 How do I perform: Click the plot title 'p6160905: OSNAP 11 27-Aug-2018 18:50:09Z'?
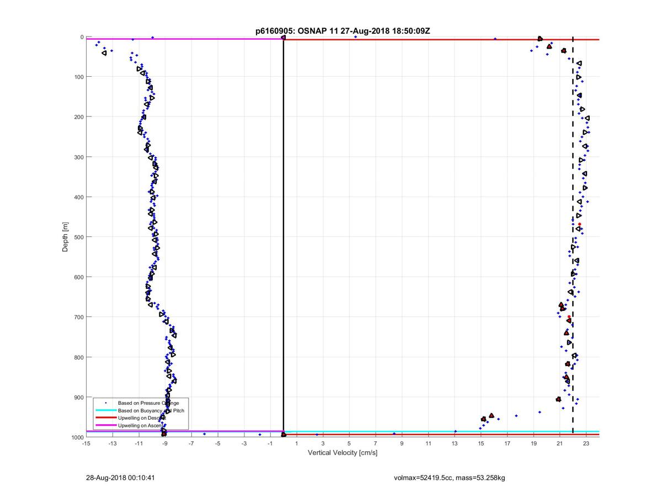[x=343, y=31]
